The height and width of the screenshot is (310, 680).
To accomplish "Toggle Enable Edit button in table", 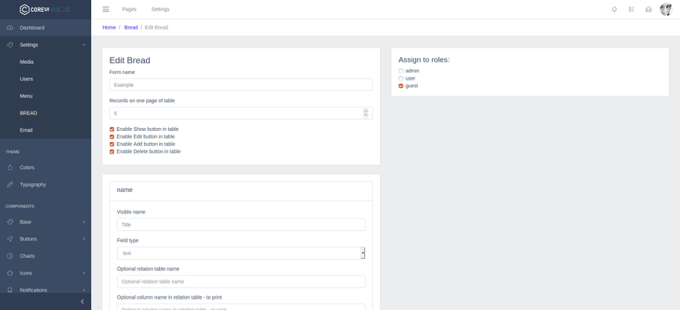I will click(x=112, y=136).
